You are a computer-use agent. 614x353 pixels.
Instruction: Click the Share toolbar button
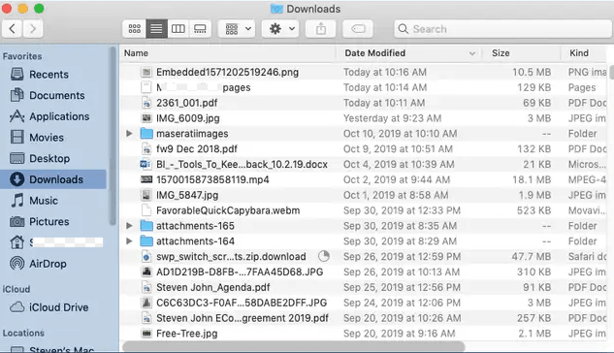[321, 28]
